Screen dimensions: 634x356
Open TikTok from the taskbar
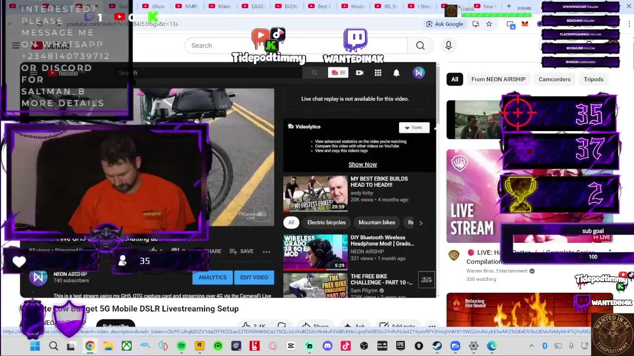[346, 346]
